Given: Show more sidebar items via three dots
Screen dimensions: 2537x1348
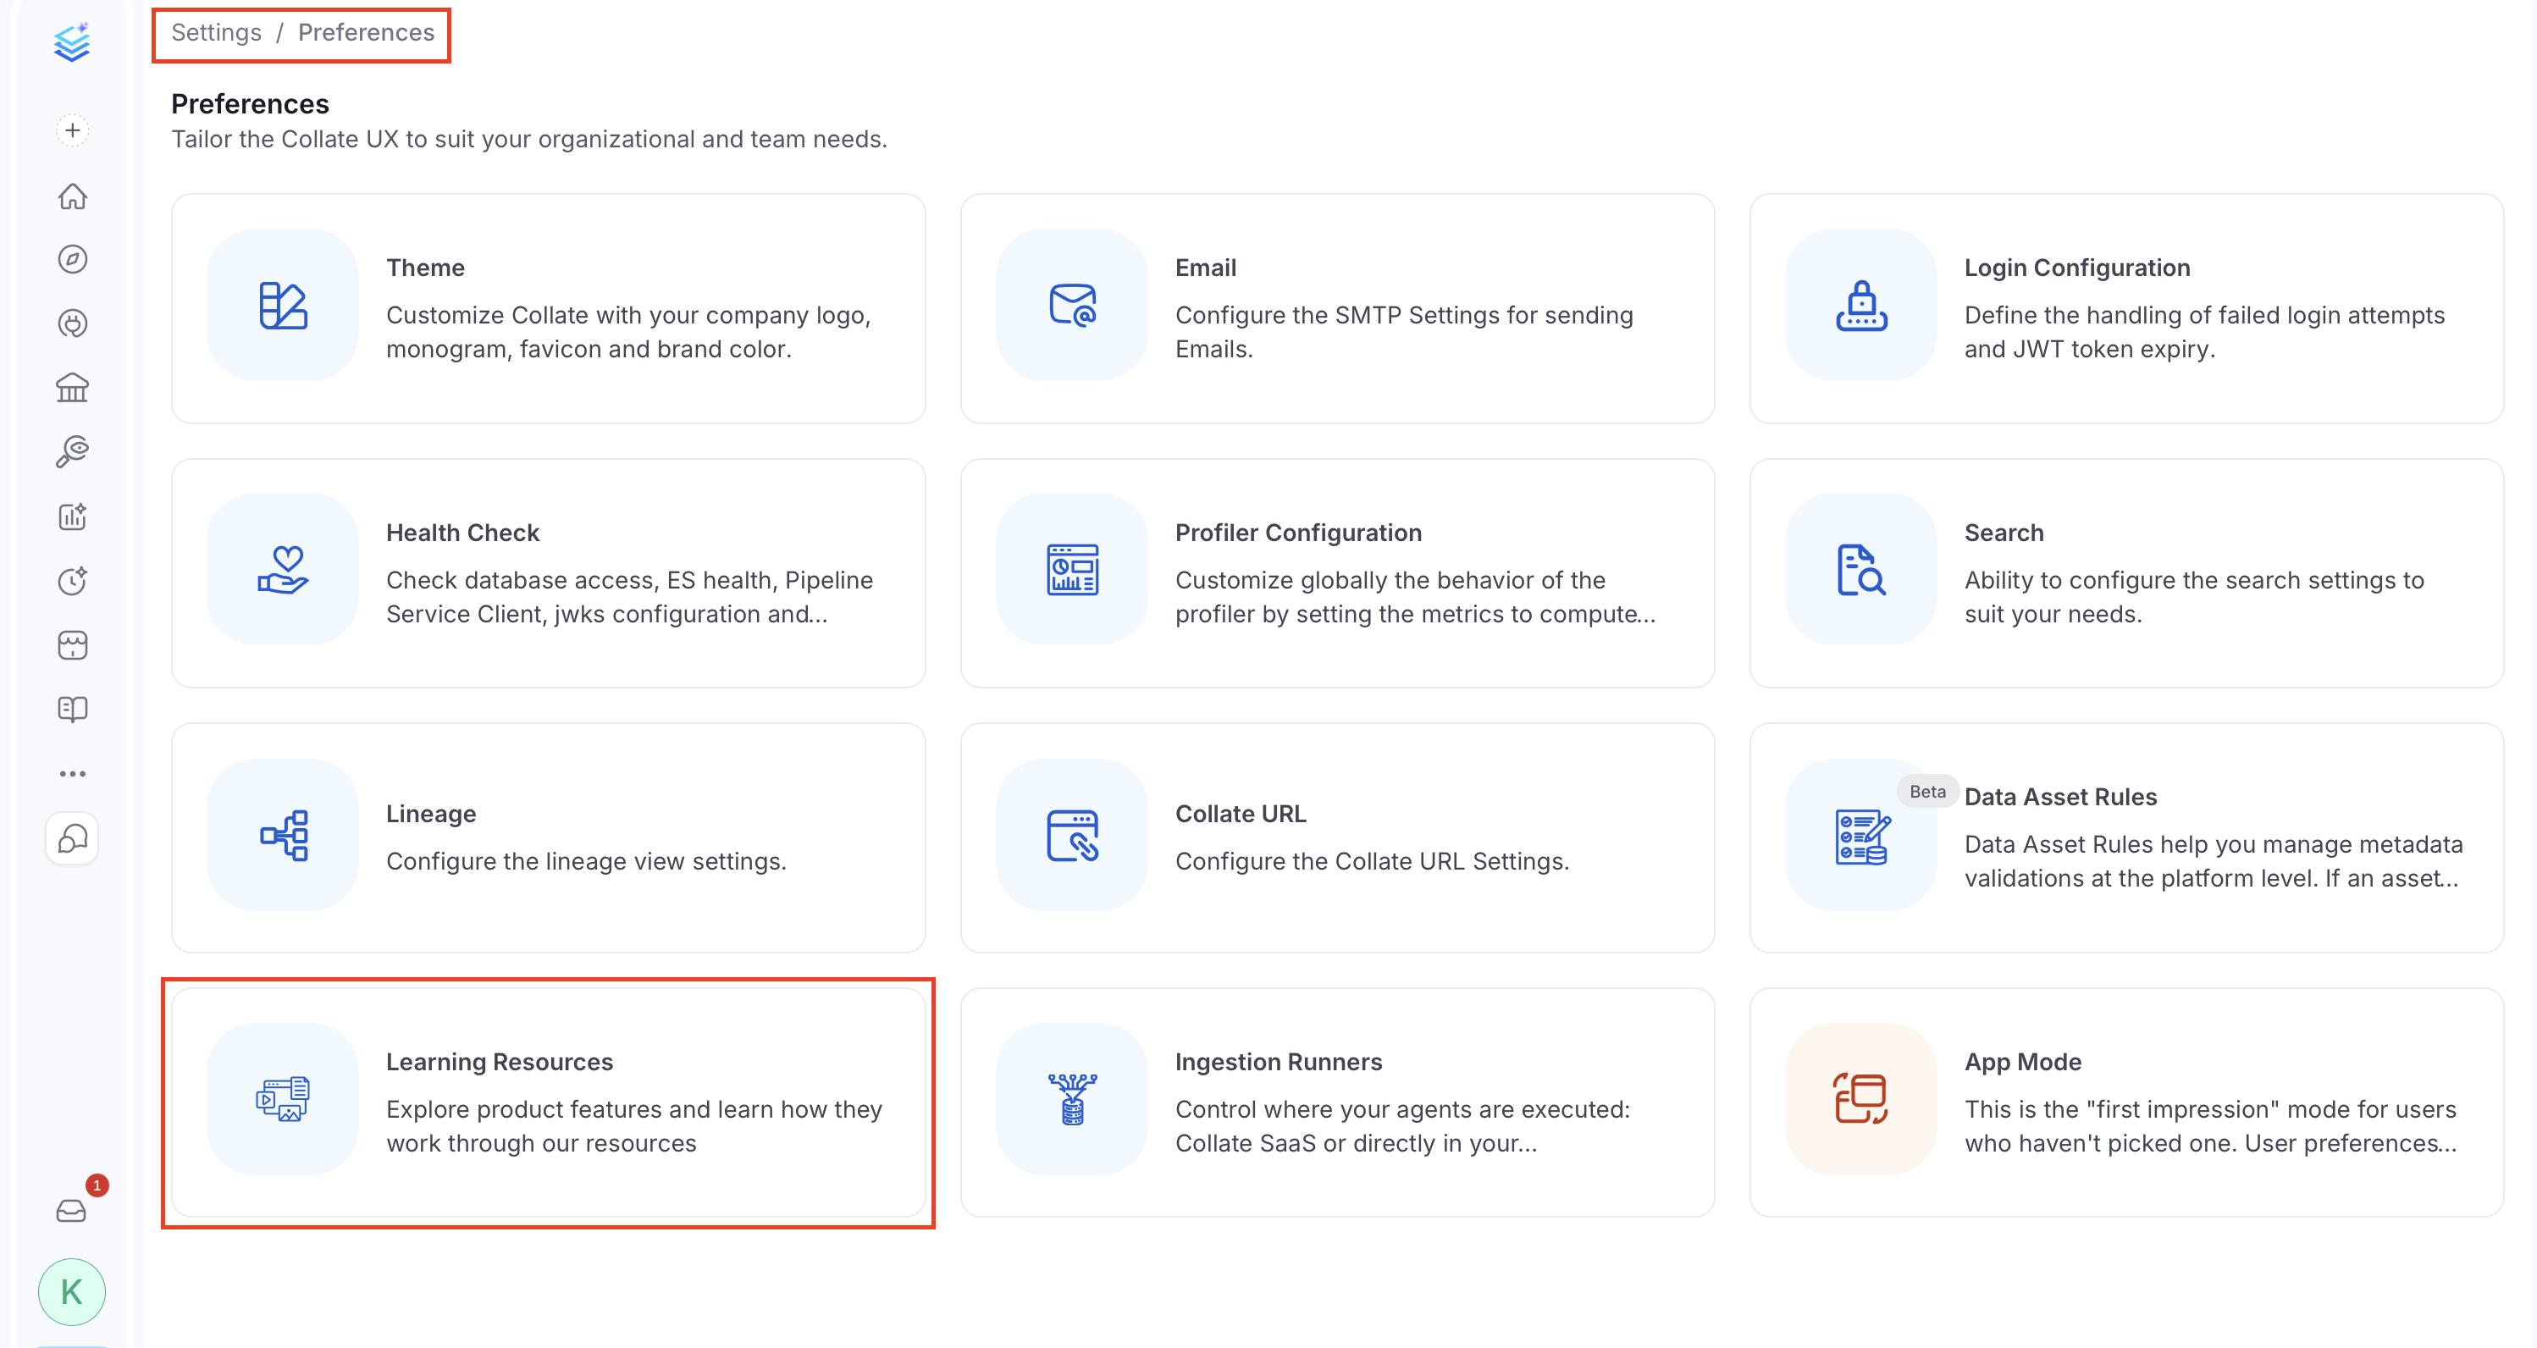Looking at the screenshot, I should pyautogui.click(x=72, y=774).
